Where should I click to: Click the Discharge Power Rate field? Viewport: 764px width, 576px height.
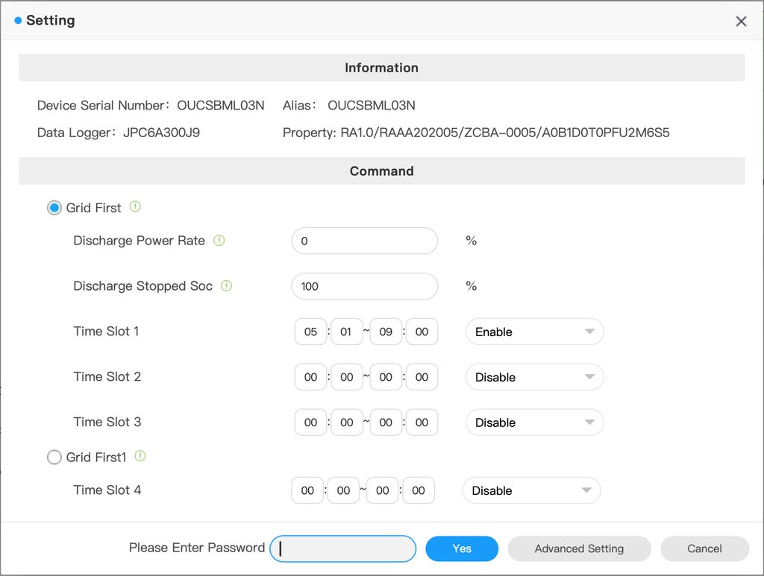coord(364,241)
